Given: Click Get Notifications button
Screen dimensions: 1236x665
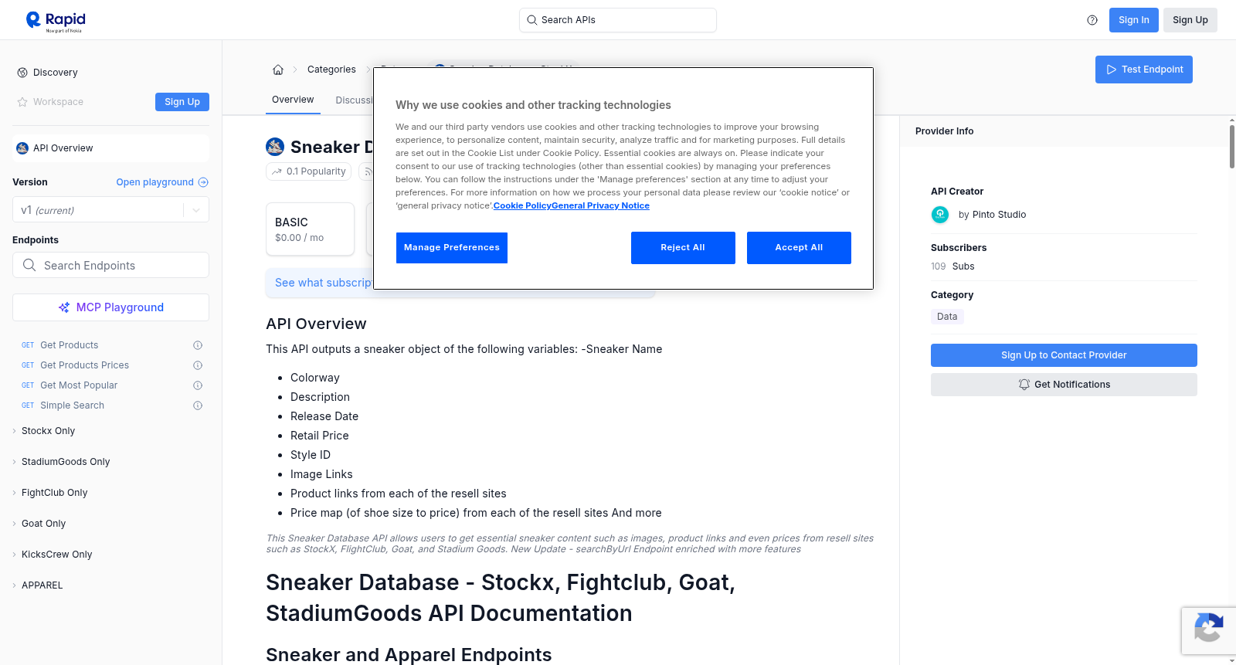Looking at the screenshot, I should coord(1064,385).
